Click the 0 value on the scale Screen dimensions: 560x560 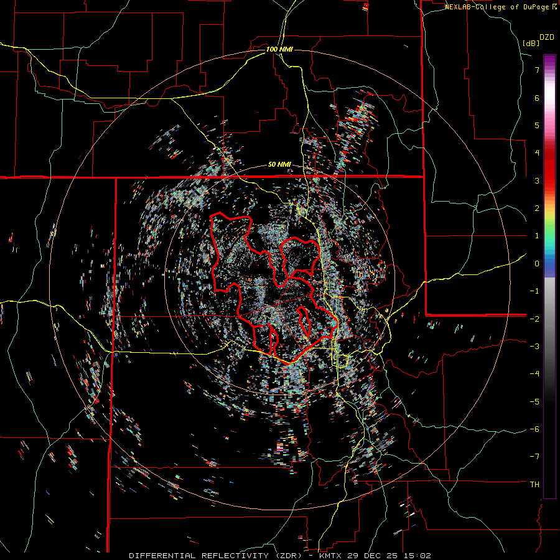(x=537, y=264)
